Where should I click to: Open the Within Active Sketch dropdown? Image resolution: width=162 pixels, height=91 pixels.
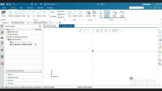pos(42,22)
